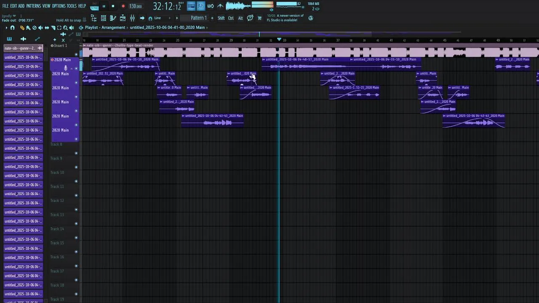Show audio clips in the picker panel
This screenshot has height=303, width=539.
(x=23, y=39)
